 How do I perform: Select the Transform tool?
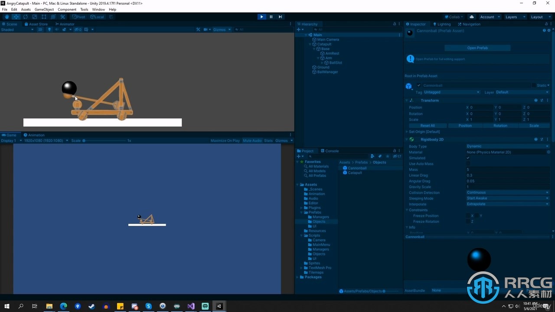point(53,17)
